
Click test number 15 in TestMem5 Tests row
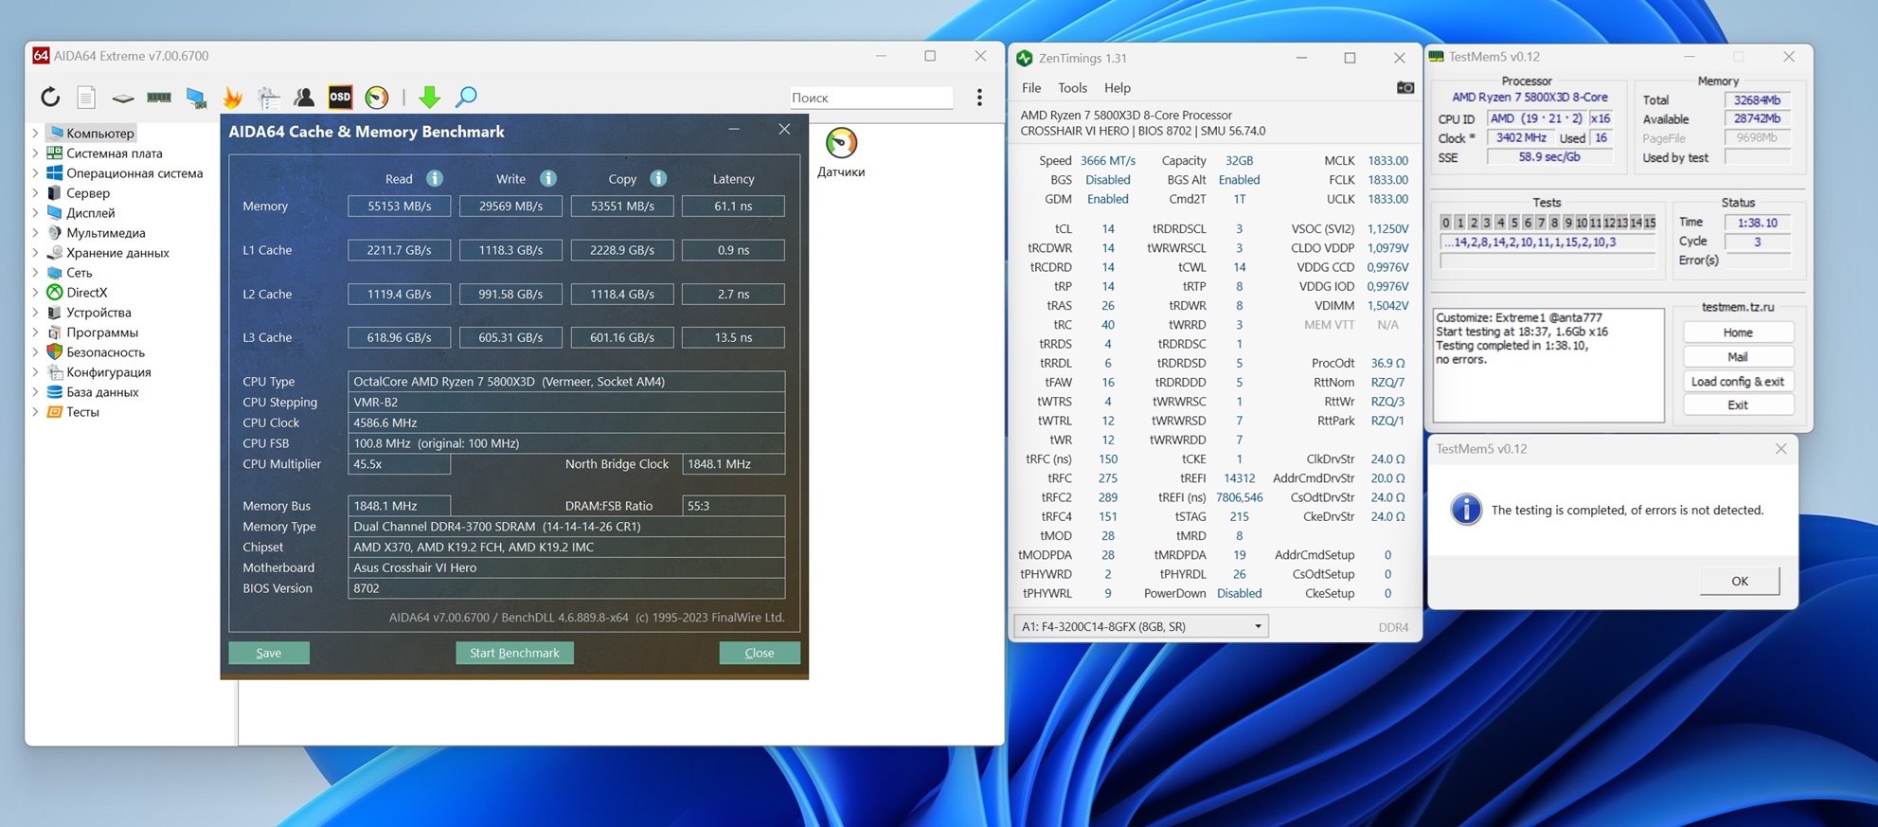(1650, 223)
